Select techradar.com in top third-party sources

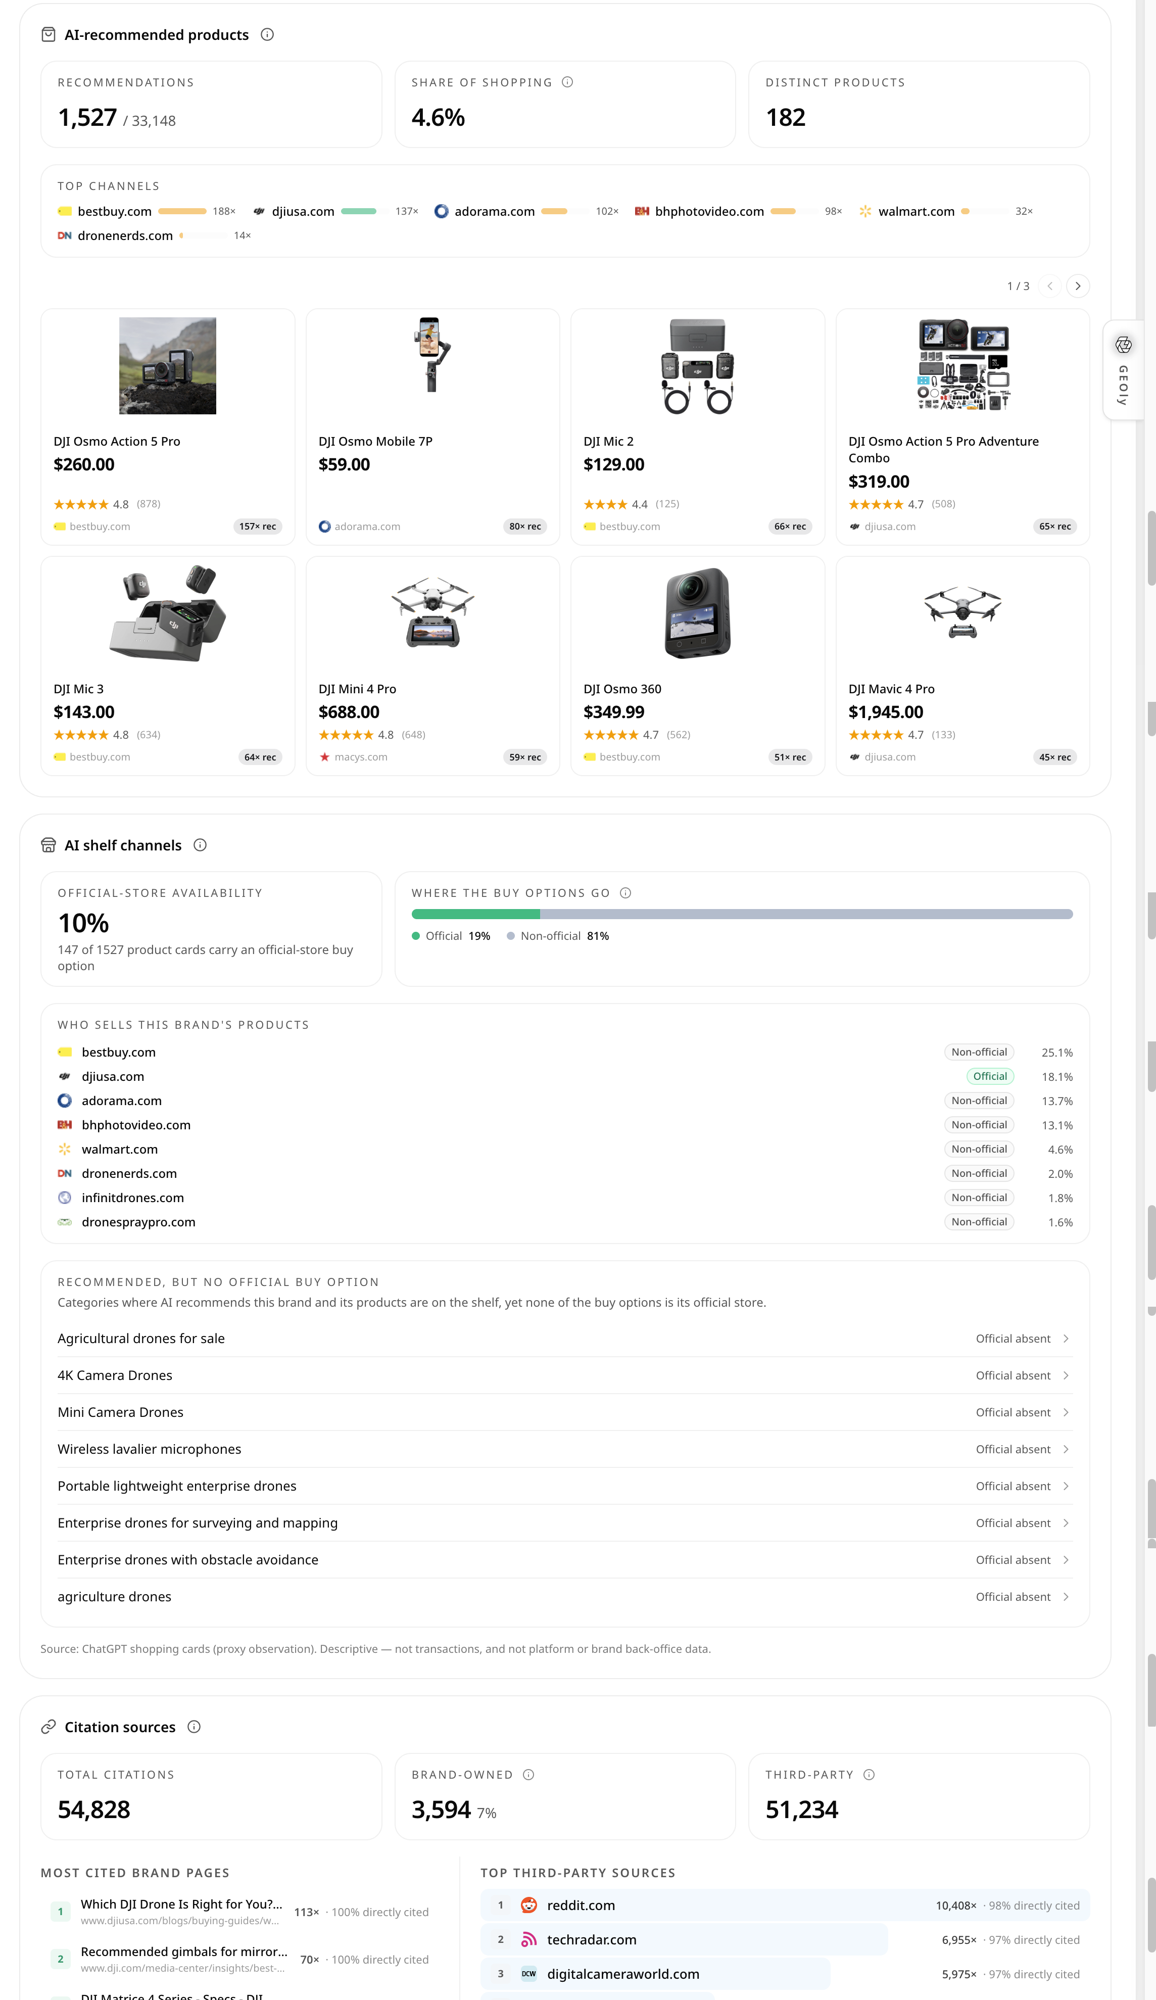click(785, 1939)
